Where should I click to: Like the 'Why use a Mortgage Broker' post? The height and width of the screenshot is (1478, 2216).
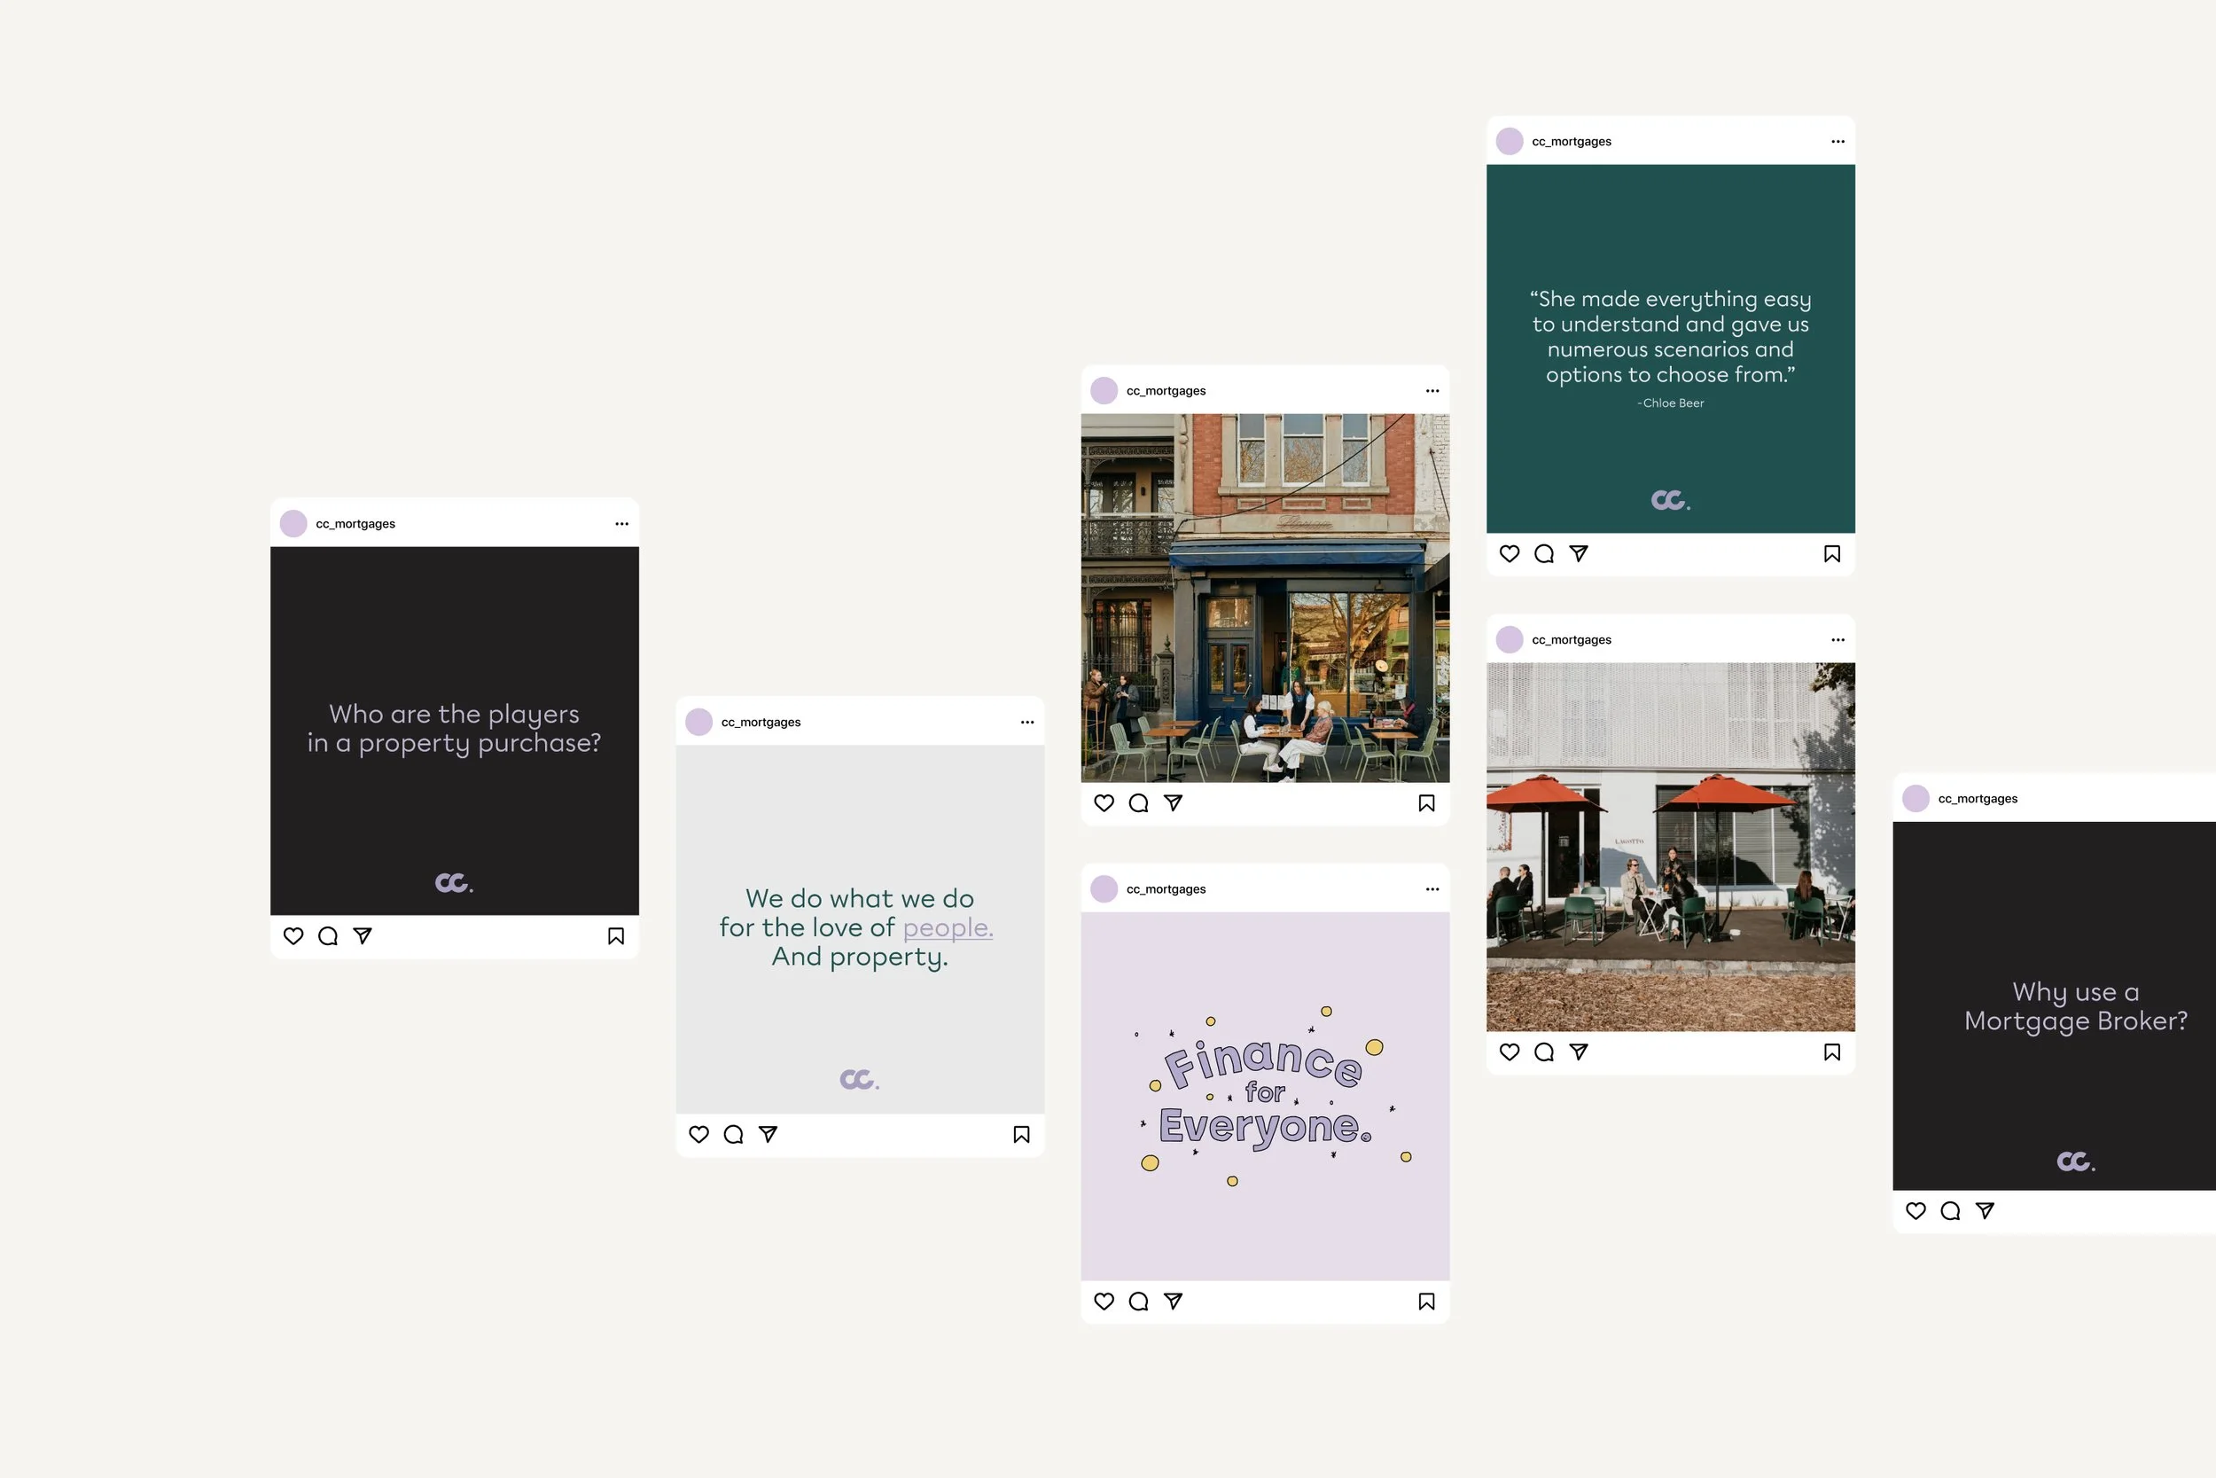tap(1916, 1211)
